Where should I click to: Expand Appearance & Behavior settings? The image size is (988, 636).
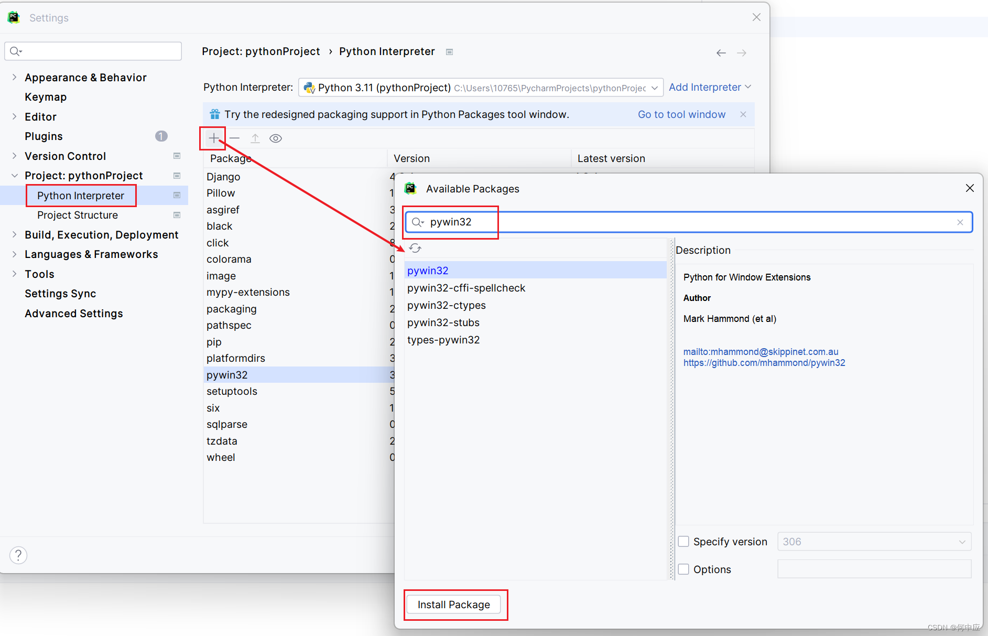tap(15, 78)
